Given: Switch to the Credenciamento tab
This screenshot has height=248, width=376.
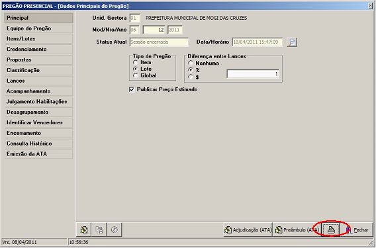Looking at the screenshot, I should tap(38, 50).
